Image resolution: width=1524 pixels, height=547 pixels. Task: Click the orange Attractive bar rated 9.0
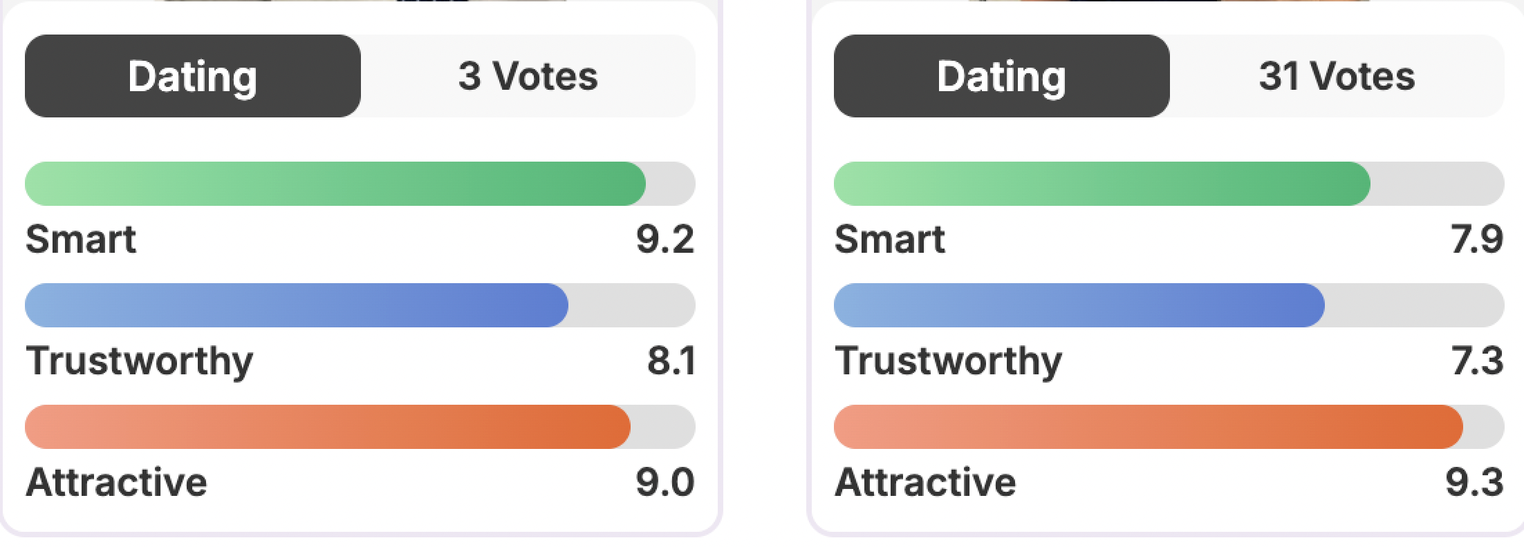click(328, 427)
